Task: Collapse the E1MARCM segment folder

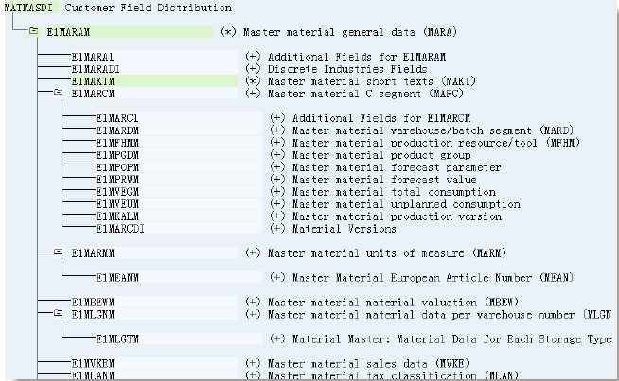Action: [58, 92]
